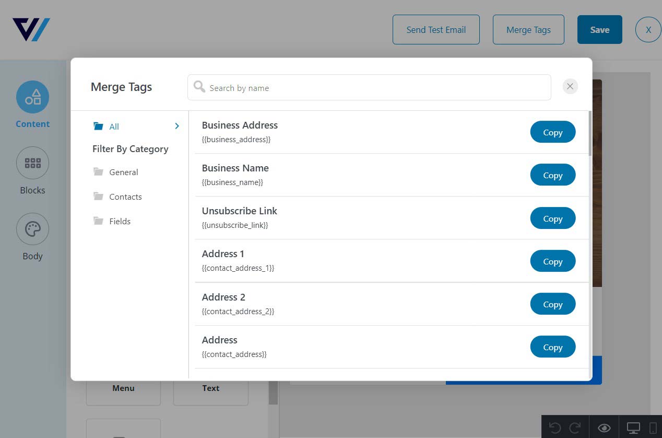Redo the last change
662x438 pixels.
pyautogui.click(x=576, y=427)
